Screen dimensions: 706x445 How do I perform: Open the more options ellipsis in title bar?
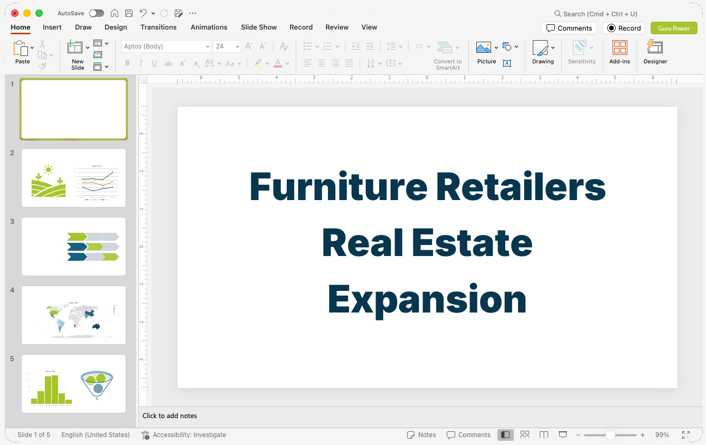coord(193,13)
